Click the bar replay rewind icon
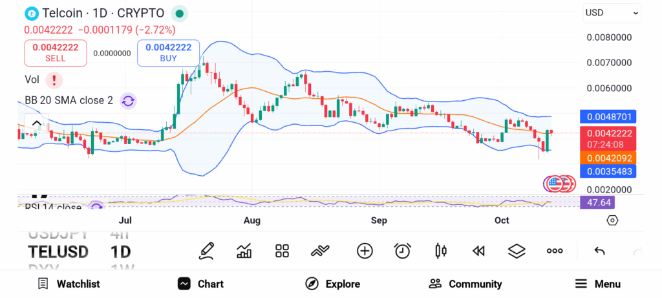The image size is (662, 298). 478,251
